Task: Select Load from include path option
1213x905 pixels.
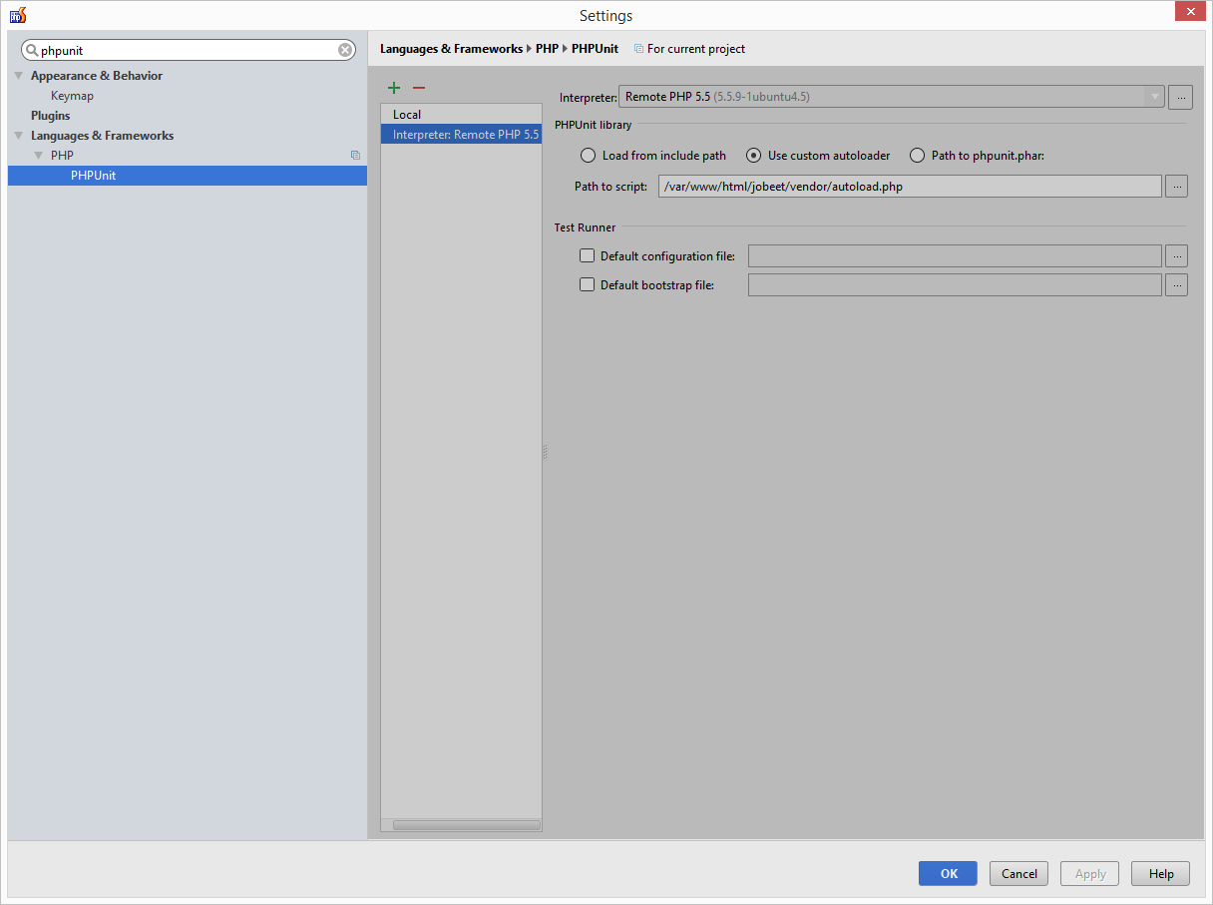Action: [x=653, y=156]
